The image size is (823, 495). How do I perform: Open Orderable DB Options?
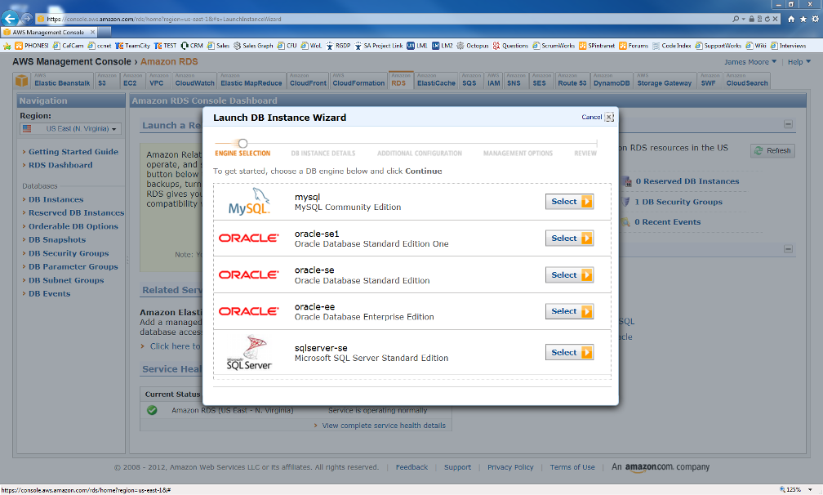(73, 227)
